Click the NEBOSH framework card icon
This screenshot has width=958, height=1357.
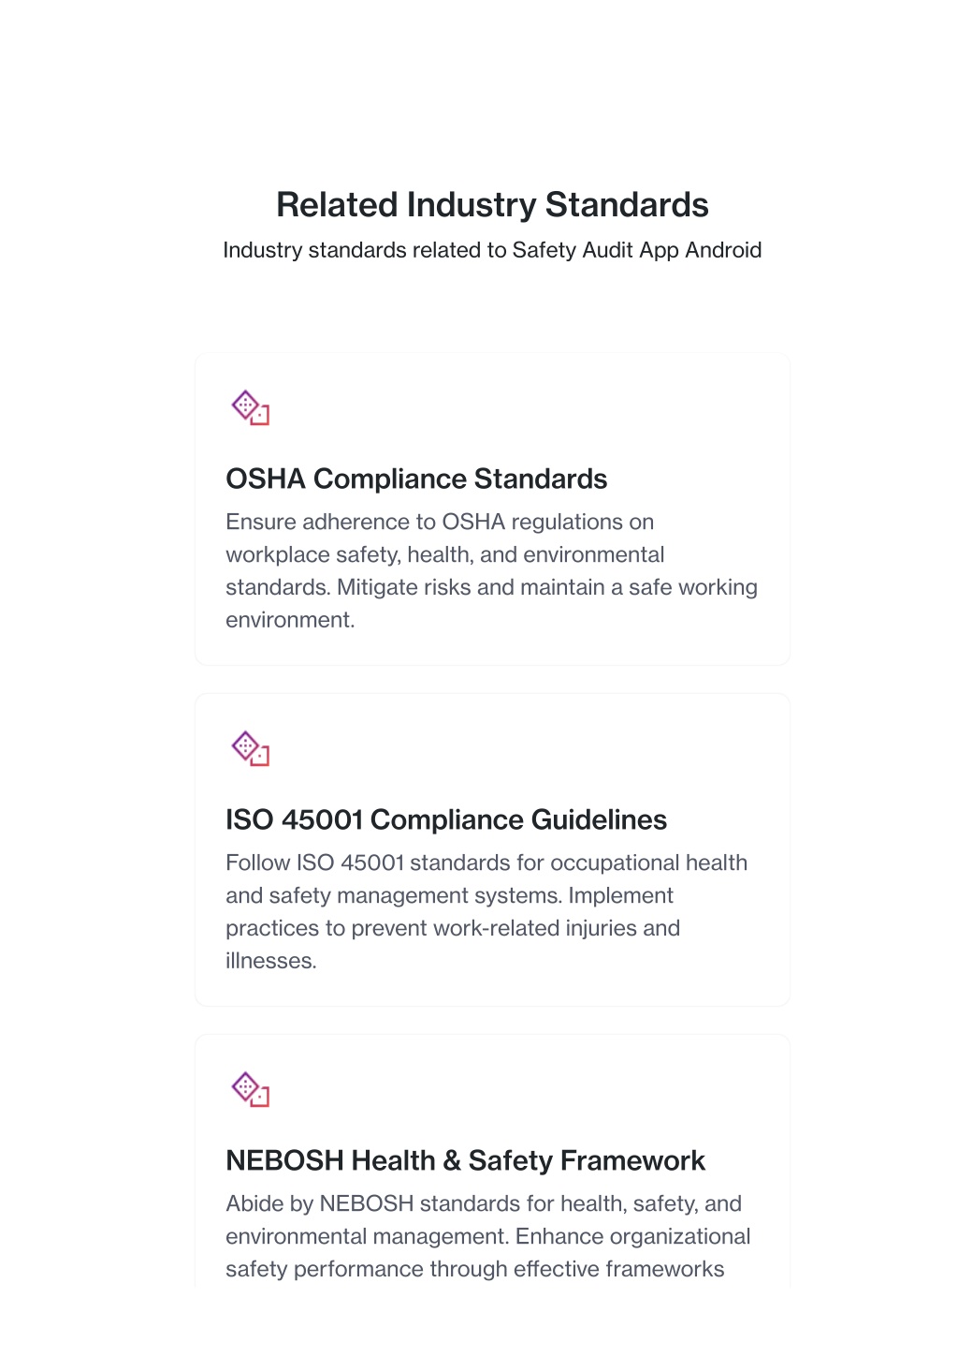tap(250, 1090)
